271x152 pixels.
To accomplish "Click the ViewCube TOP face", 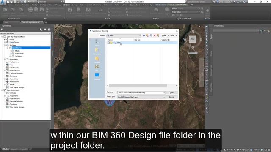I will (x=193, y=39).
